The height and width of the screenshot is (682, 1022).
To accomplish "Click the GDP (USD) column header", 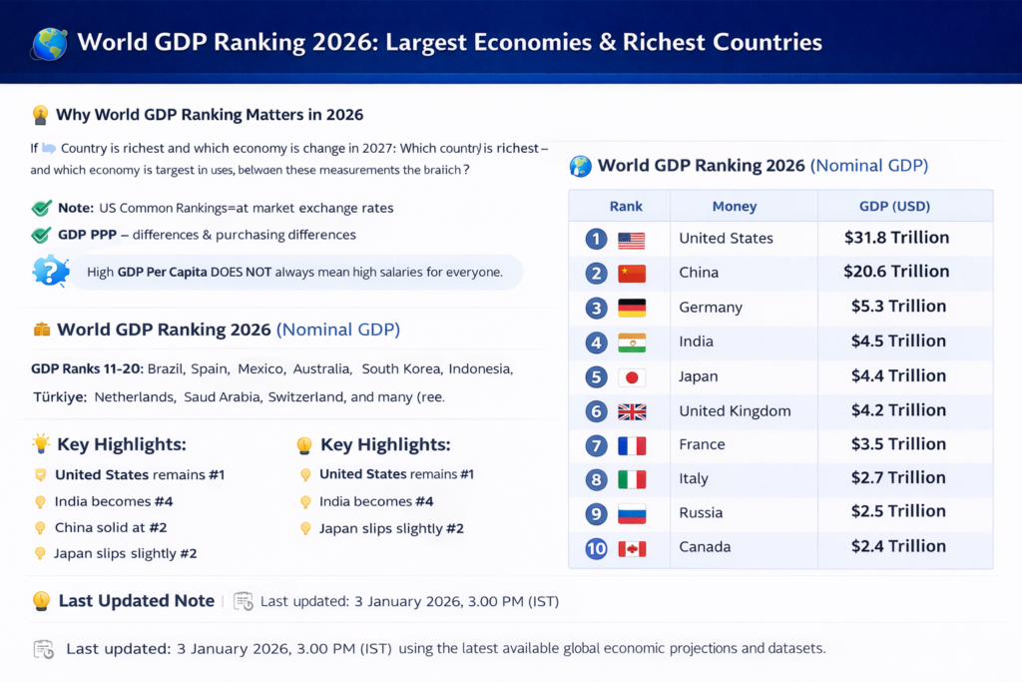I will [895, 206].
